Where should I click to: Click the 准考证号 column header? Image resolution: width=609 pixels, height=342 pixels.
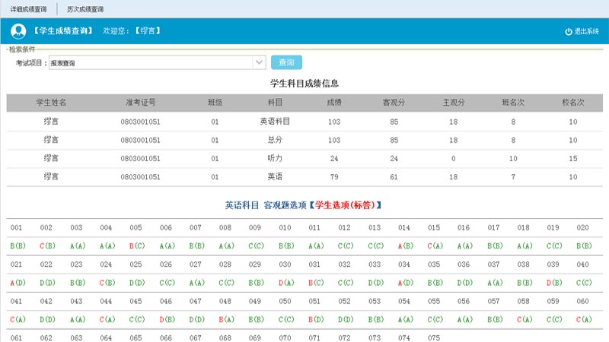coord(140,102)
